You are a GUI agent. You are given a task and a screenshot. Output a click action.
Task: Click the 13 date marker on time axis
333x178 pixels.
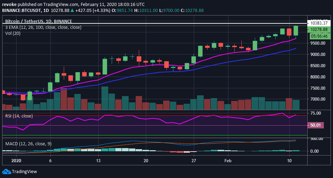click(x=98, y=160)
